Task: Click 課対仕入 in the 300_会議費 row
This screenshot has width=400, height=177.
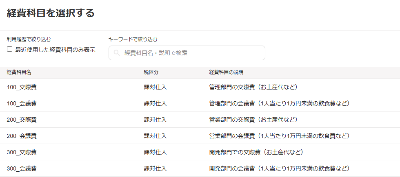Action: (155, 168)
